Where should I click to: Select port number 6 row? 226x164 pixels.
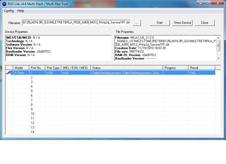(113, 96)
